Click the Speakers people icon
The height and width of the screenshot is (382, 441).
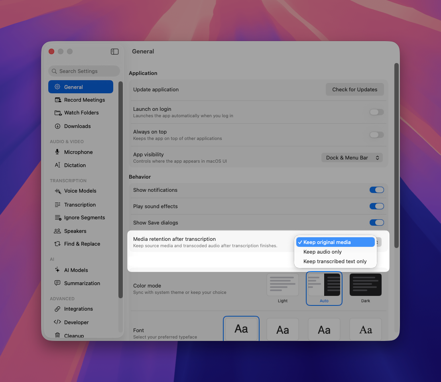point(57,231)
